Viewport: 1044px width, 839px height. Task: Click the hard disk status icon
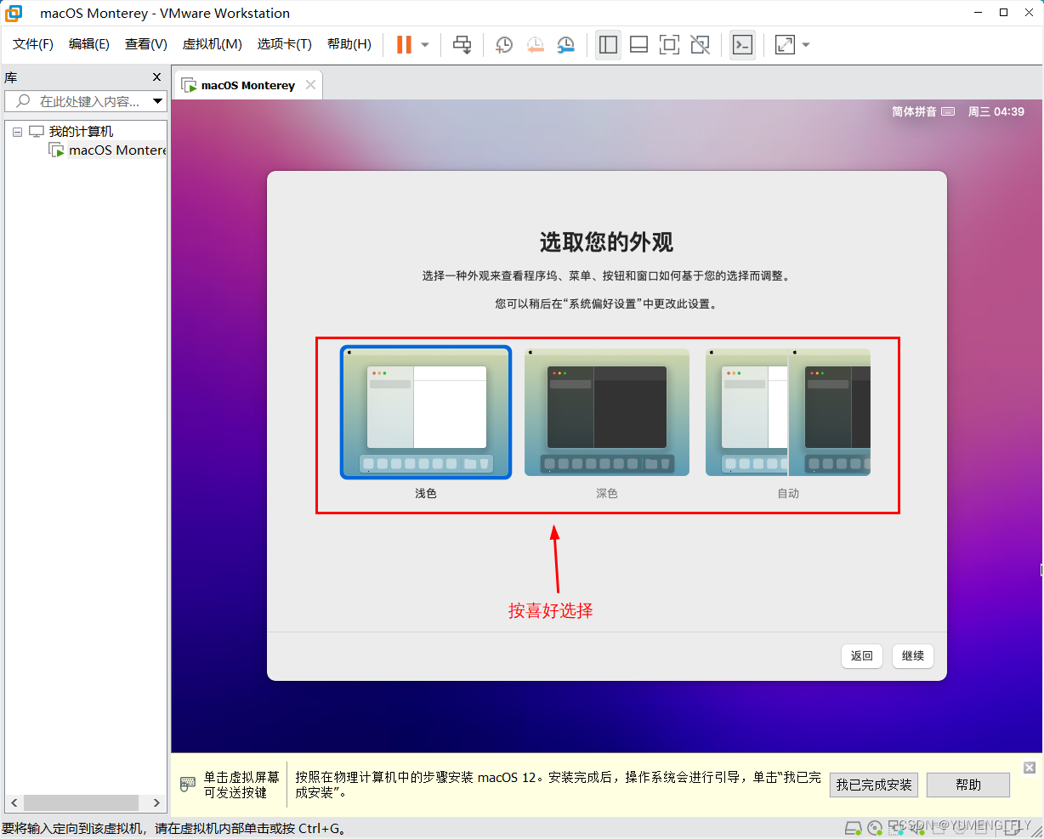coord(853,828)
